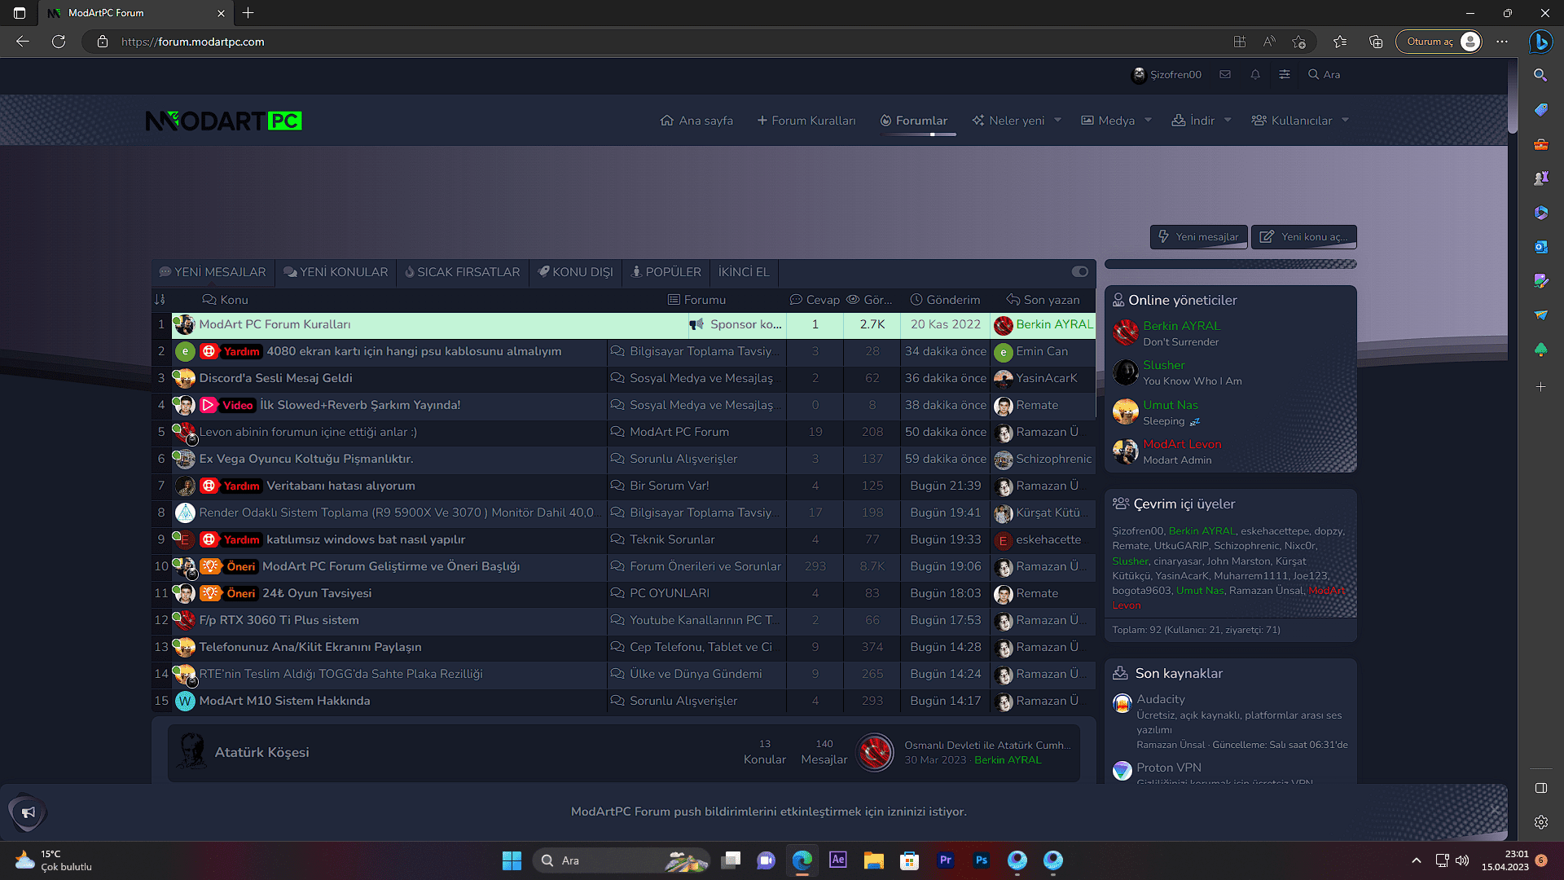Viewport: 1564px width, 880px height.
Task: Switch to the POPÜLER tab
Action: click(x=666, y=271)
